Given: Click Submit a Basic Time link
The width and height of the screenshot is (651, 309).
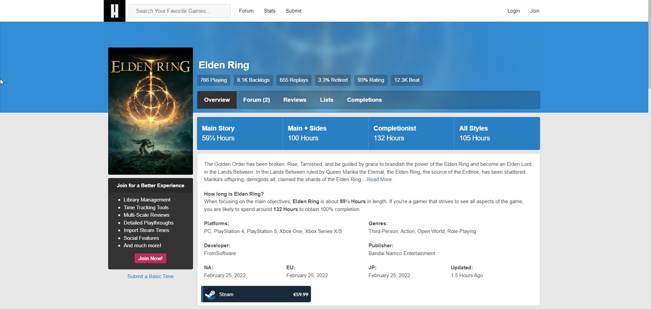Looking at the screenshot, I should coord(151,276).
